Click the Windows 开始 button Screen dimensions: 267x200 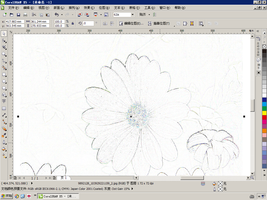(7, 196)
